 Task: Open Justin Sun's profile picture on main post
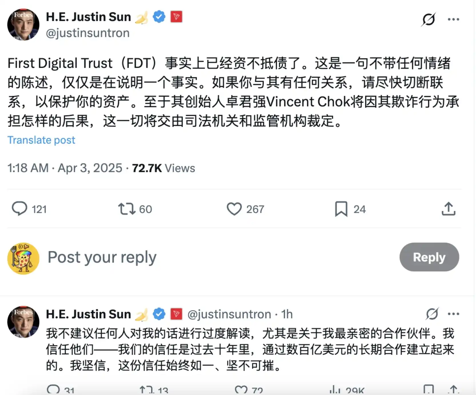coord(23,25)
